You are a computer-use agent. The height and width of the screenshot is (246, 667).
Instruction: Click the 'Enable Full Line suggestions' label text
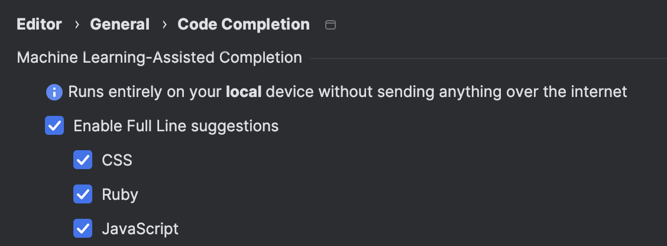point(176,126)
